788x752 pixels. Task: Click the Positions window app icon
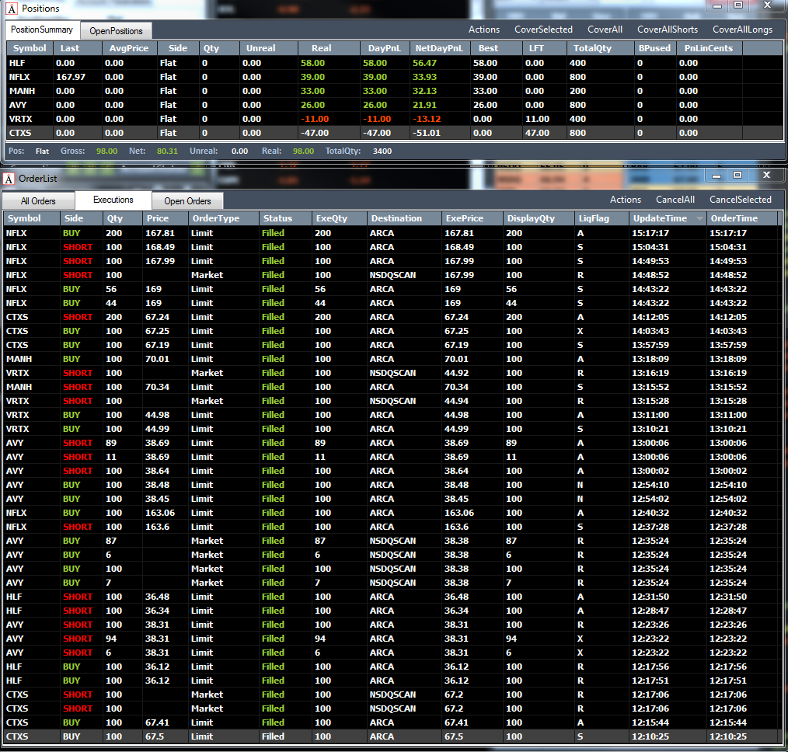coord(12,8)
